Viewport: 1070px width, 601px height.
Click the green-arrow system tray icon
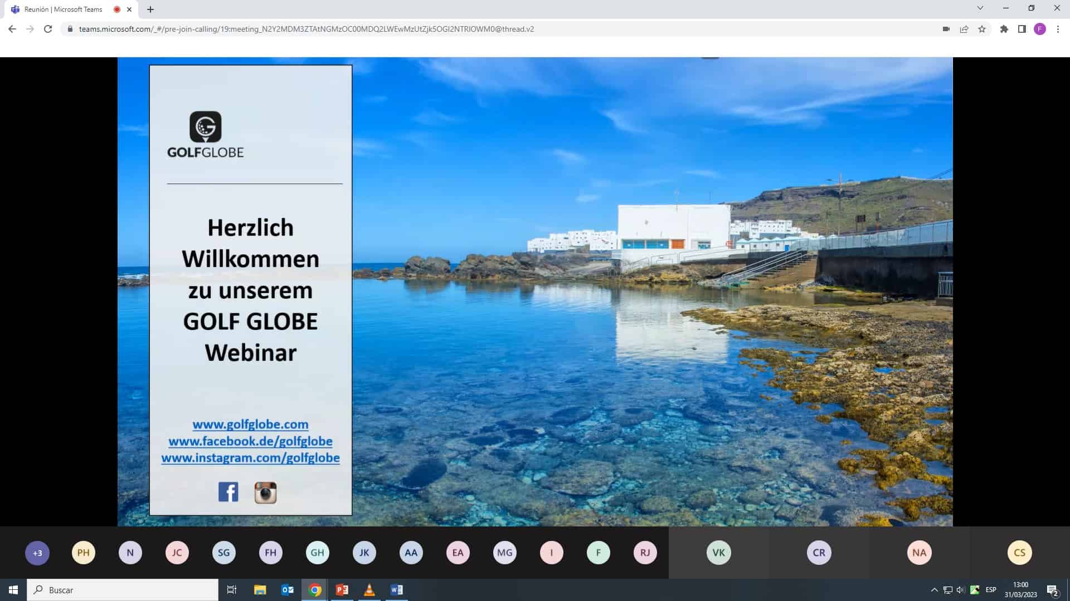(x=975, y=590)
